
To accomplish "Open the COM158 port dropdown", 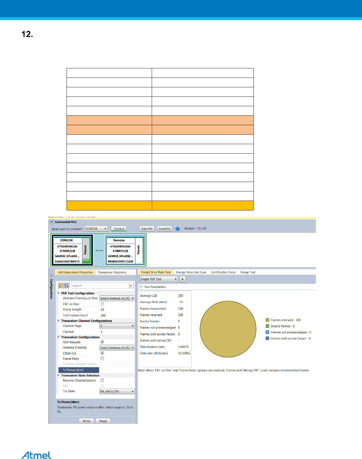I will click(96, 228).
